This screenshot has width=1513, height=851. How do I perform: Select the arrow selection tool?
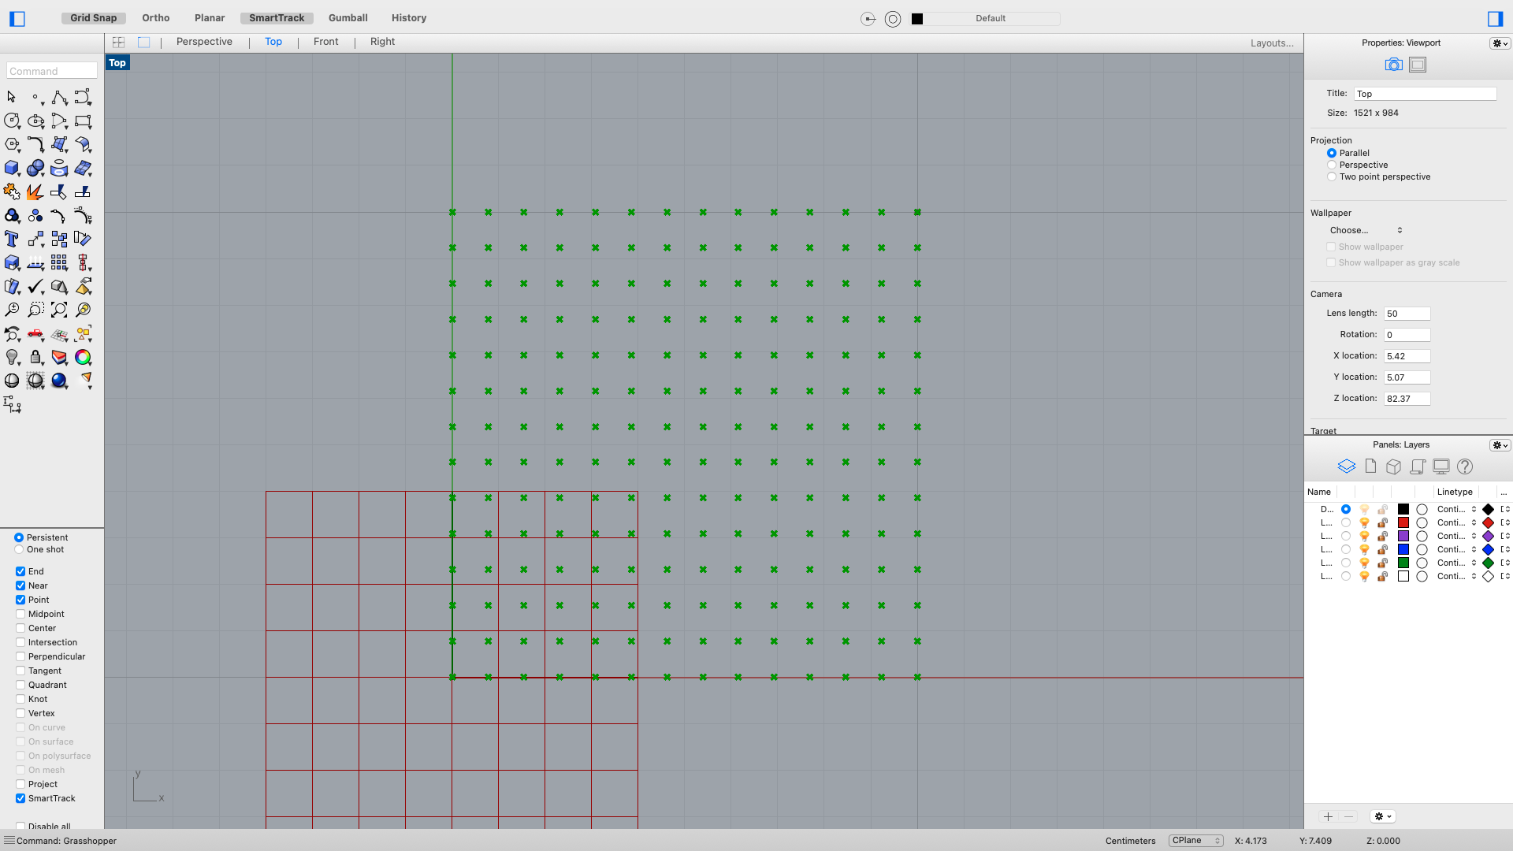(11, 97)
